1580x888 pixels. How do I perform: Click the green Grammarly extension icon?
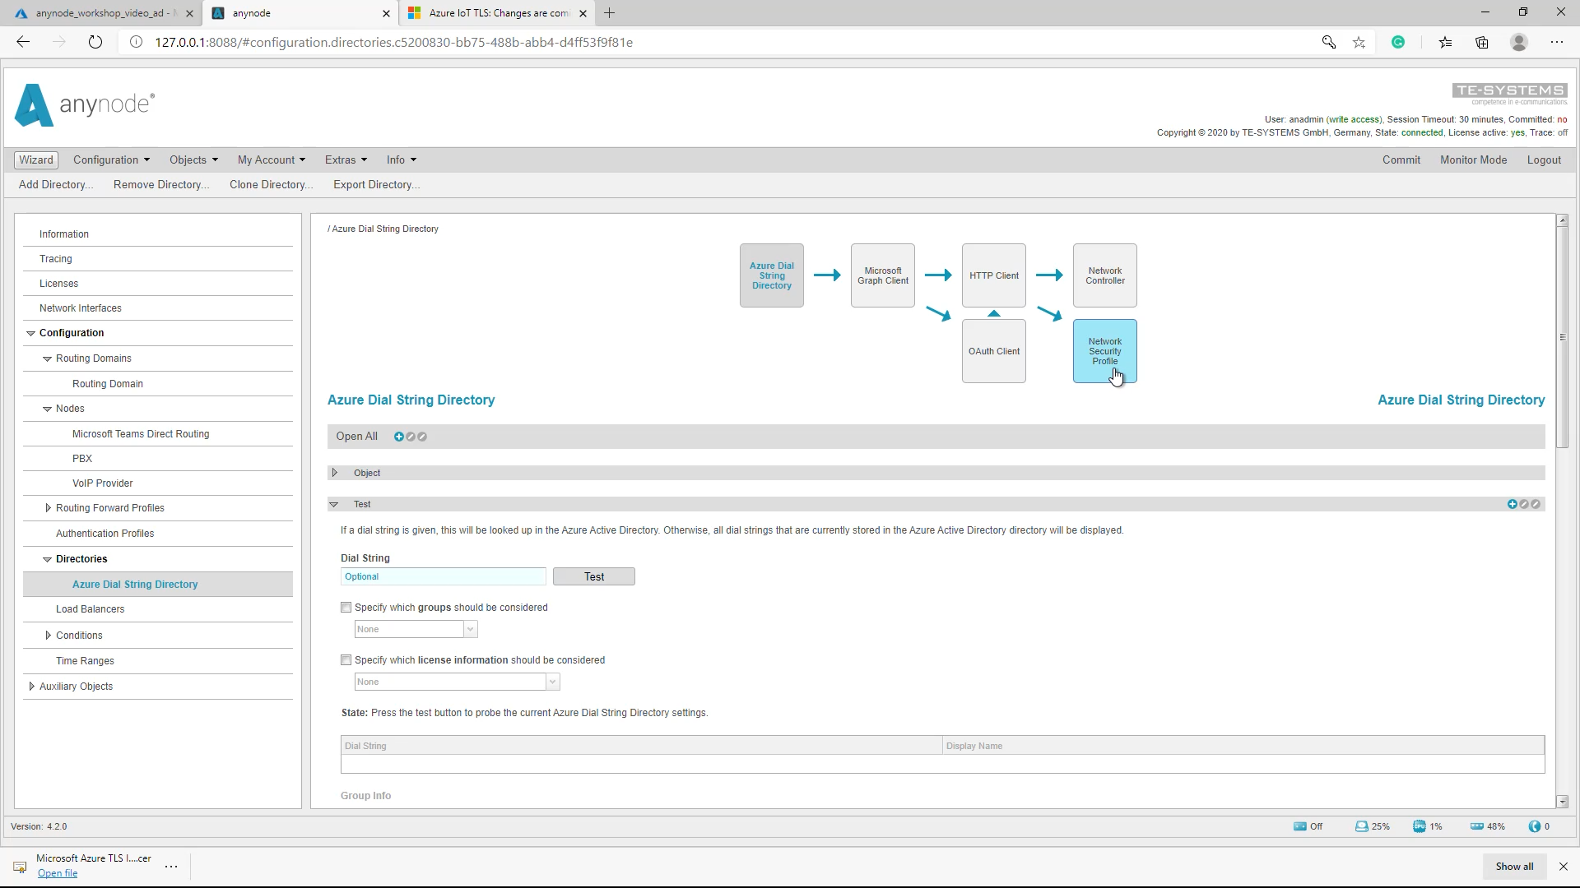pos(1398,42)
